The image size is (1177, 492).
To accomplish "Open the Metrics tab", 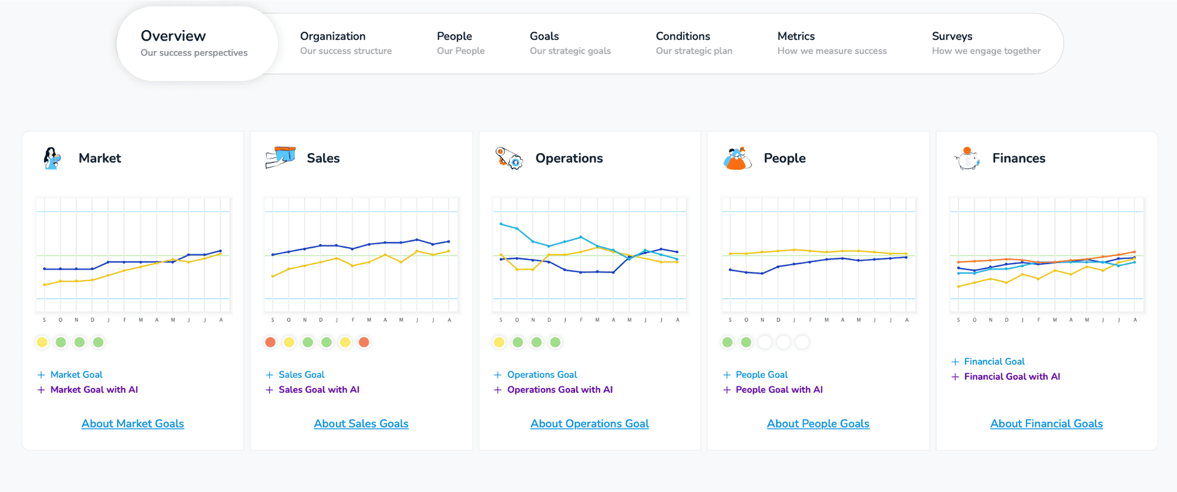I will point(832,43).
